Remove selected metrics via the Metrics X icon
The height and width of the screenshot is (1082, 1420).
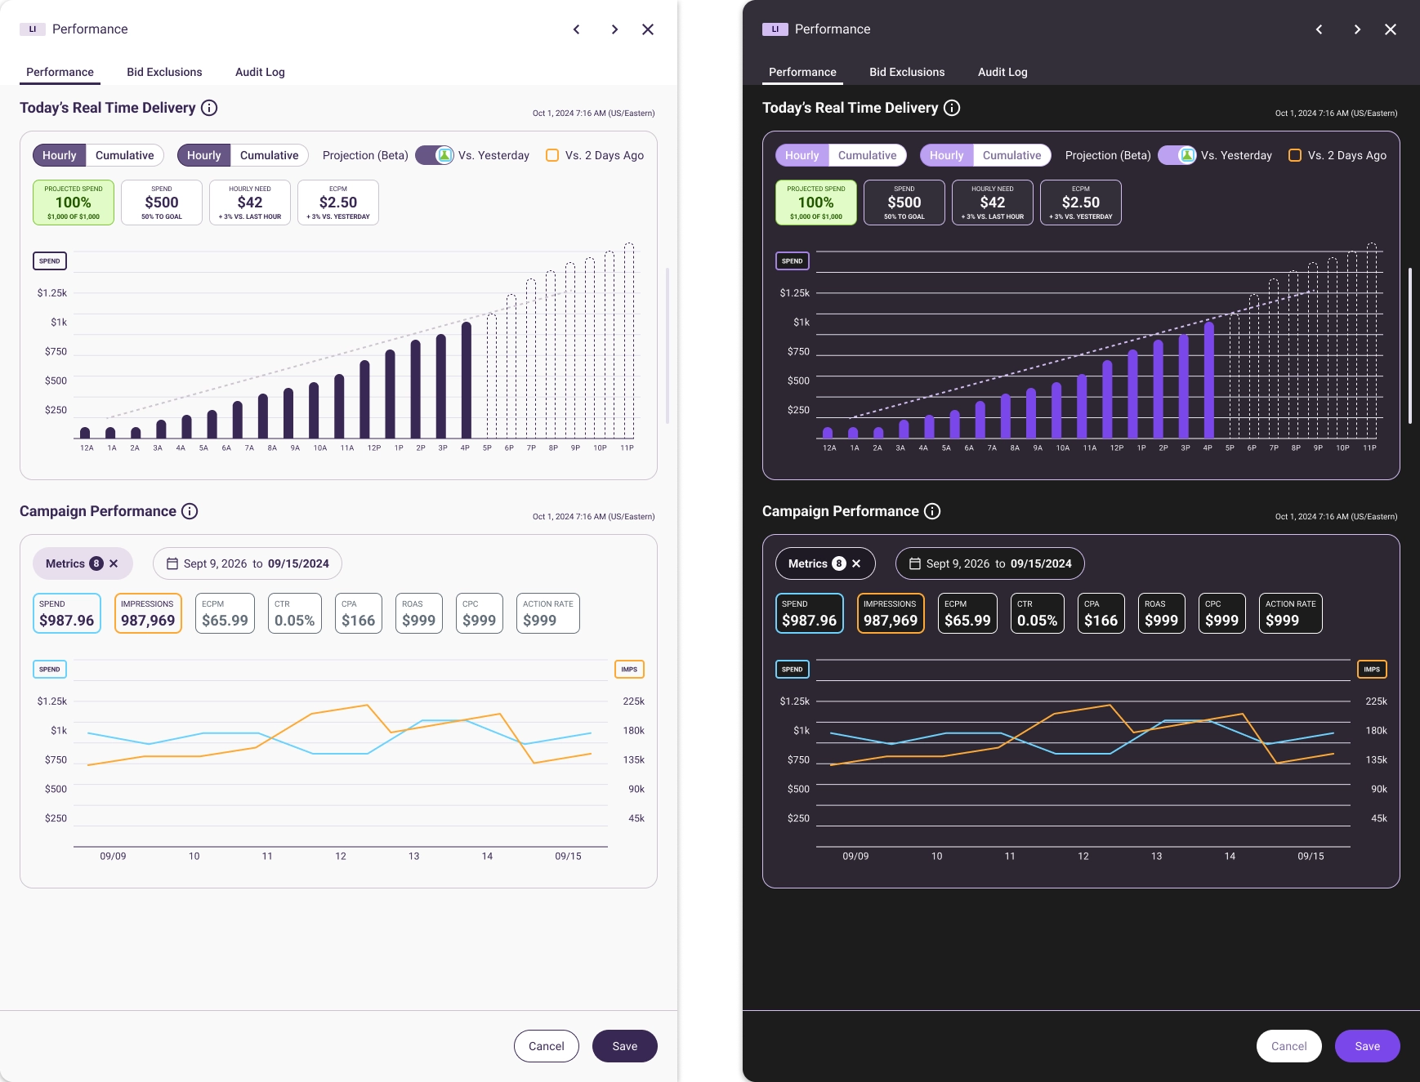pos(114,563)
